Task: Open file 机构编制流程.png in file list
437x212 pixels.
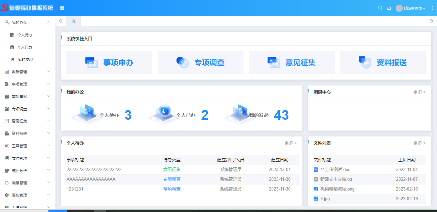Action: click(337, 189)
